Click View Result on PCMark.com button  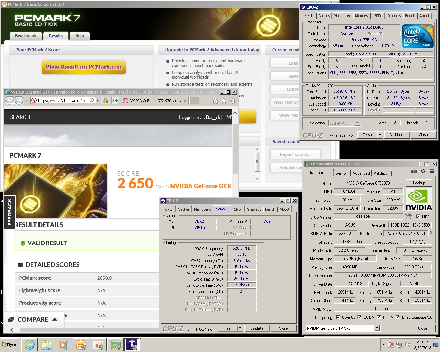(84, 67)
